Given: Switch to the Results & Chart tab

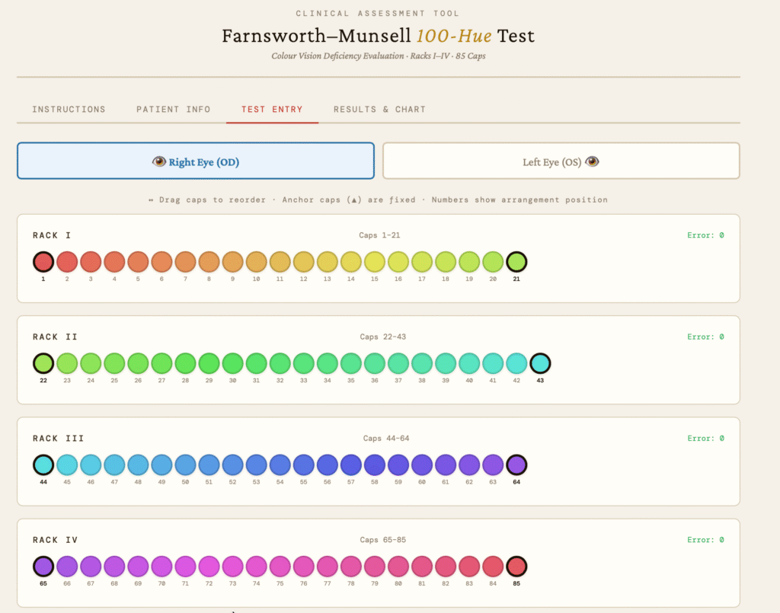Looking at the screenshot, I should pyautogui.click(x=379, y=109).
